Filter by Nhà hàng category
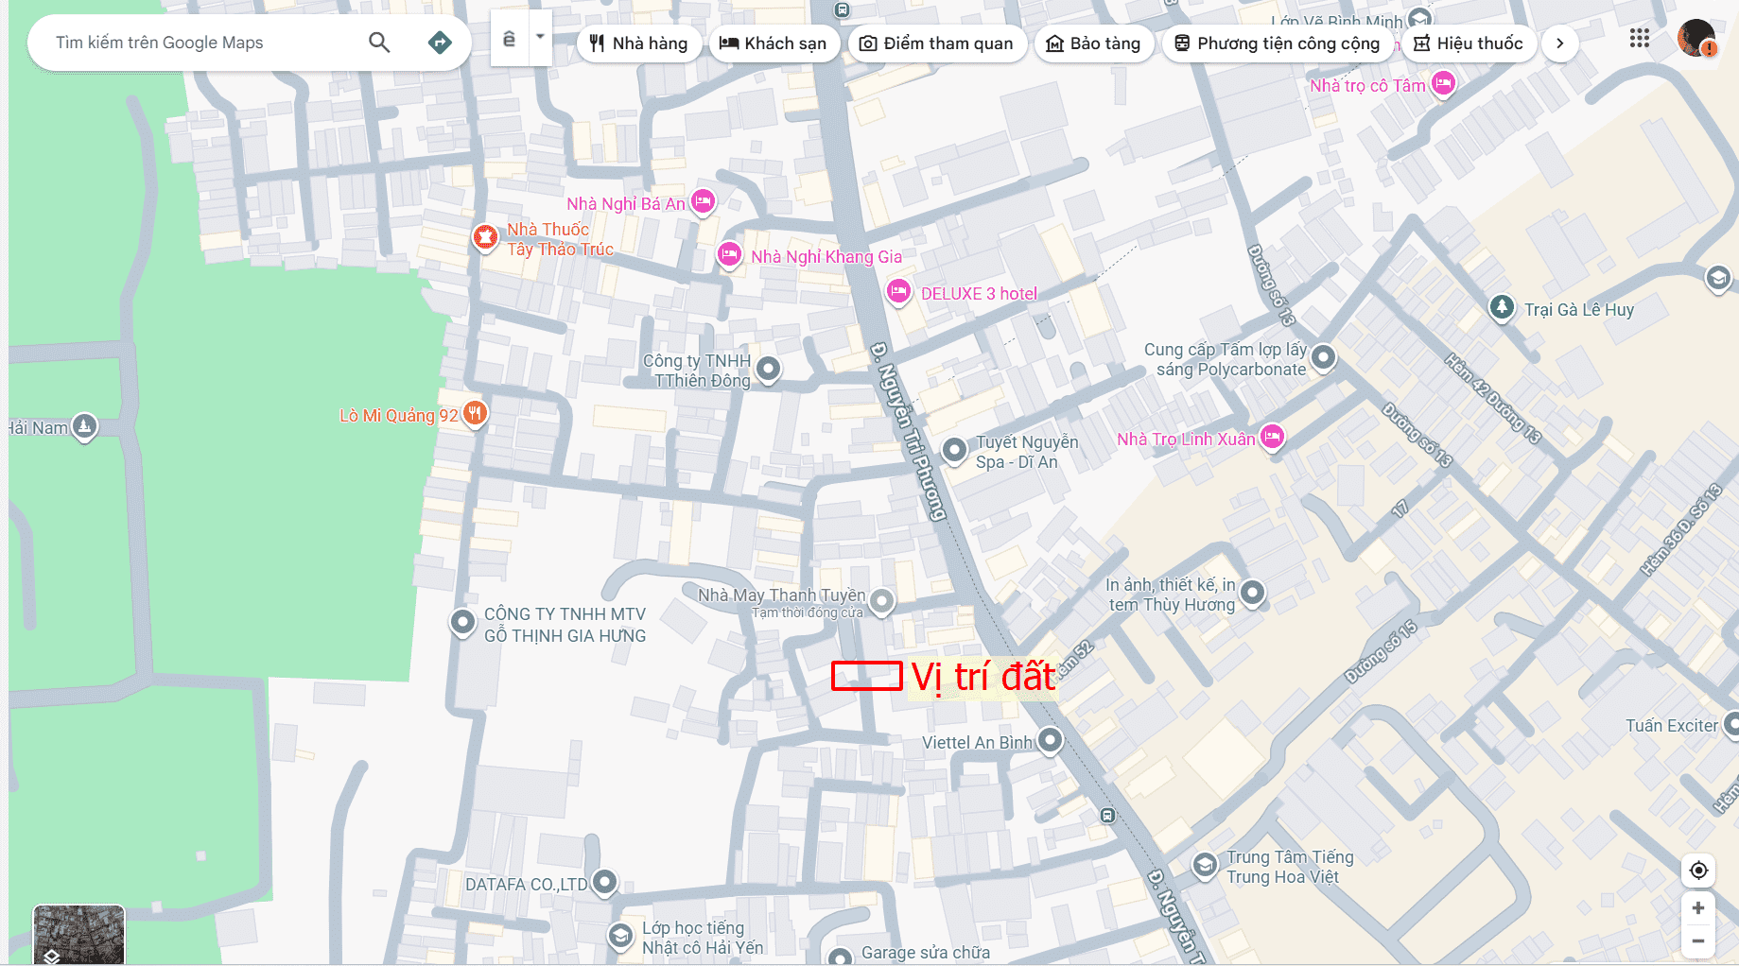The height and width of the screenshot is (966, 1739). coord(638,43)
